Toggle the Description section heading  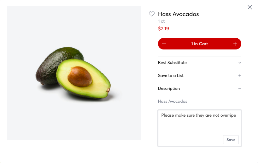pos(169,88)
